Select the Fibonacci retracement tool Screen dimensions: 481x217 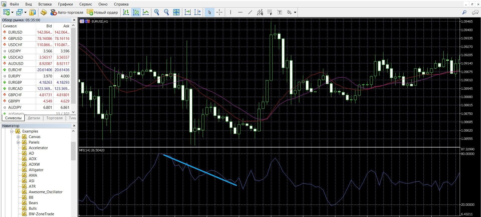point(270,12)
